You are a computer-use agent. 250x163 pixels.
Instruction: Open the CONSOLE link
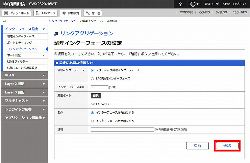coord(186,12)
